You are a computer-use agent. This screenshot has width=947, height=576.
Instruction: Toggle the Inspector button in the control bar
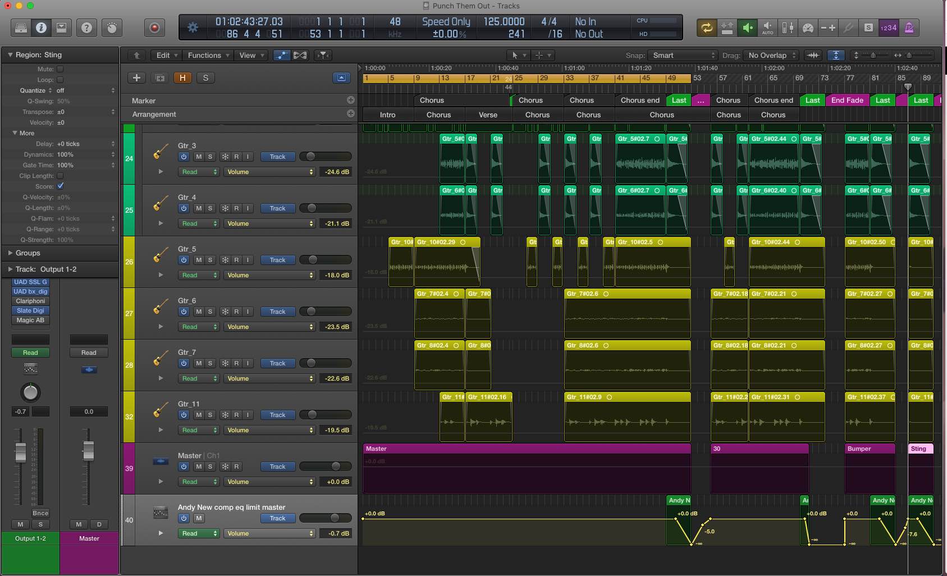click(41, 28)
